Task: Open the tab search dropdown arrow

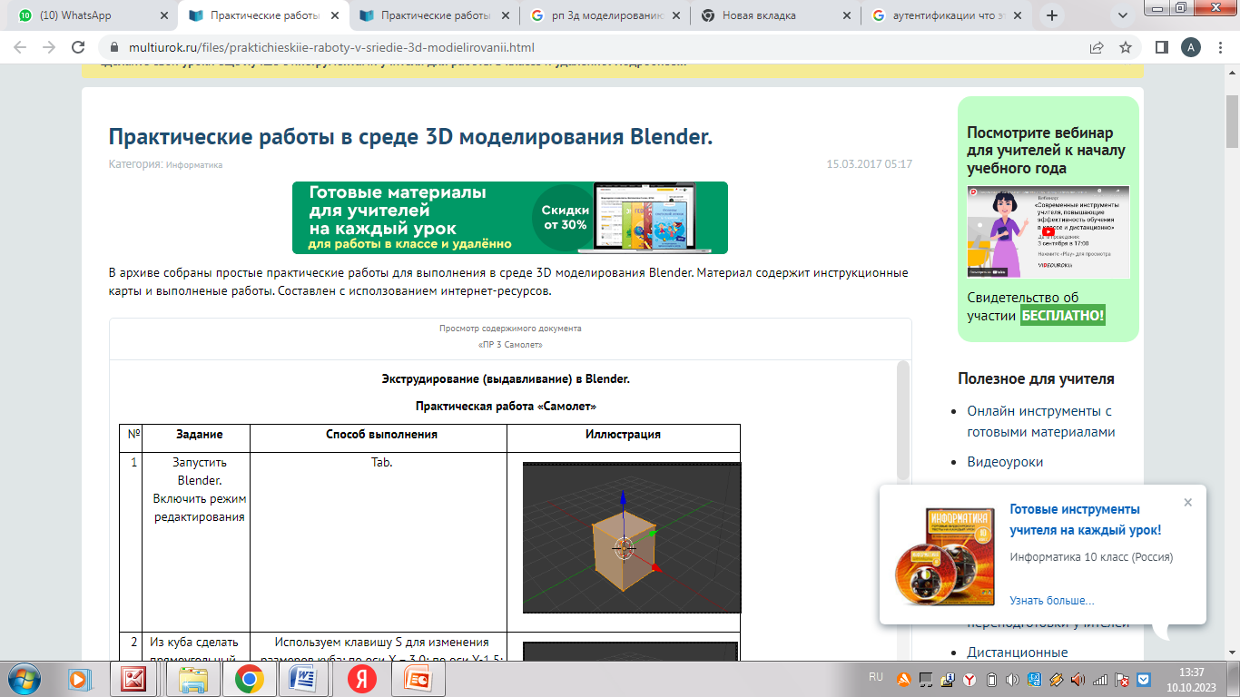Action: 1123,15
